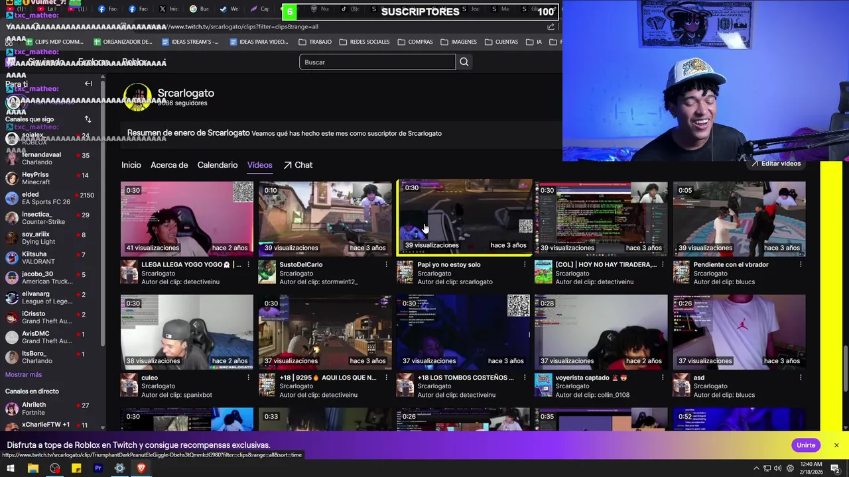Click Brave browser taskbar icon
849x477 pixels.
point(141,468)
